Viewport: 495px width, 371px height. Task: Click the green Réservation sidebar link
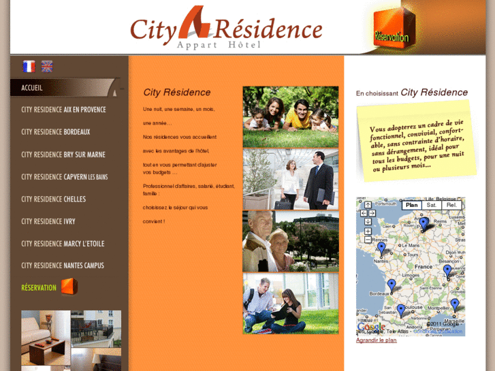coord(39,288)
